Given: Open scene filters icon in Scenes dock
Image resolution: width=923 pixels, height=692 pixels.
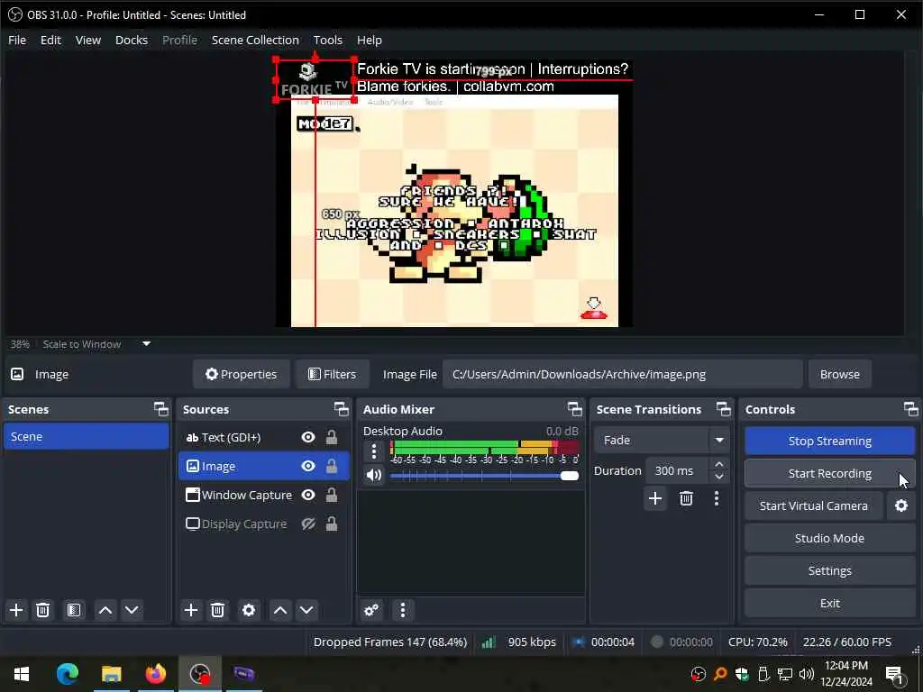Looking at the screenshot, I should pyautogui.click(x=74, y=610).
